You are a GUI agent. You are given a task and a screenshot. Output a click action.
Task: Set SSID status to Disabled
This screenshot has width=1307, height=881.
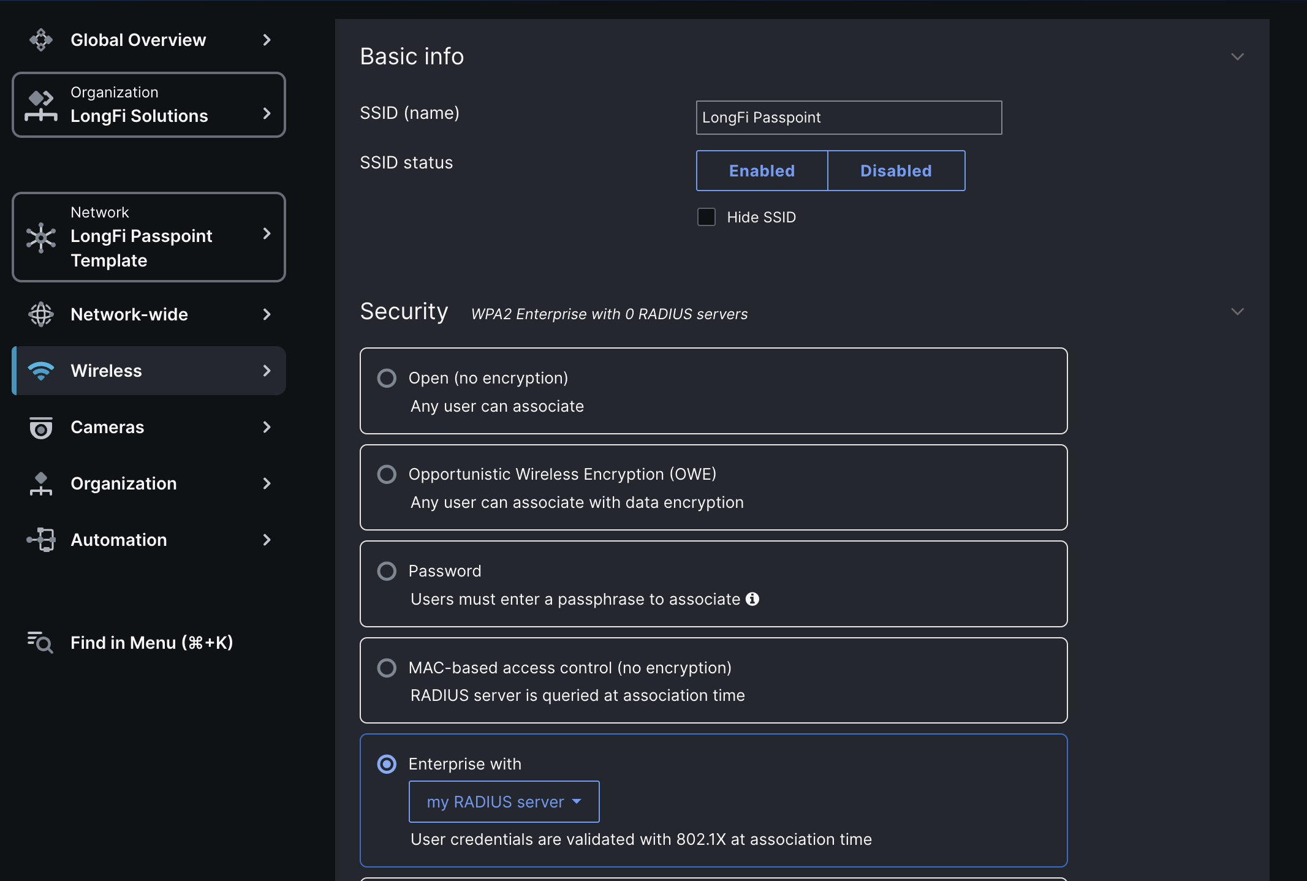[x=896, y=170]
